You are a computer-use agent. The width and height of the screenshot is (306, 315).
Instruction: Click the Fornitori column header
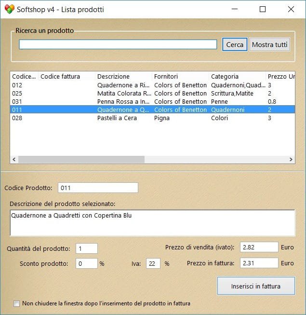180,76
